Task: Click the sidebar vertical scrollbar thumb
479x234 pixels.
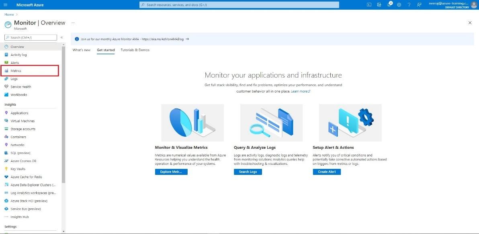Action: click(63, 115)
